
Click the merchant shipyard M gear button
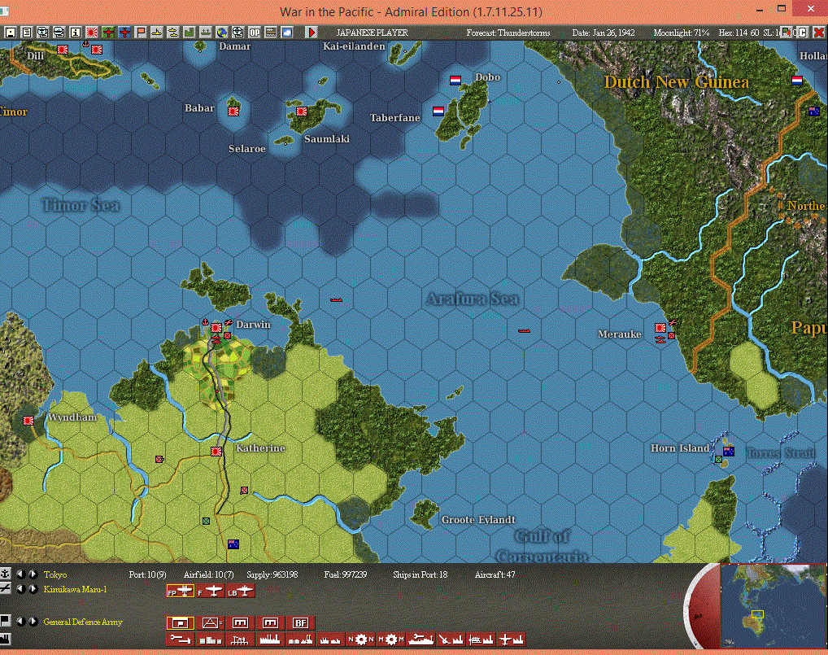pos(390,640)
